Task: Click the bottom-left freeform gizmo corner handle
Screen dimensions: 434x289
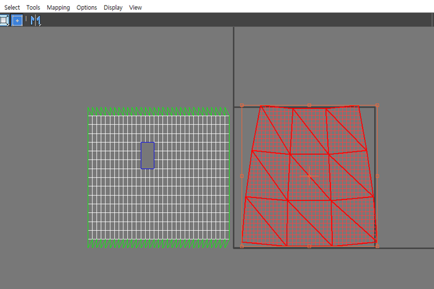Action: click(242, 246)
